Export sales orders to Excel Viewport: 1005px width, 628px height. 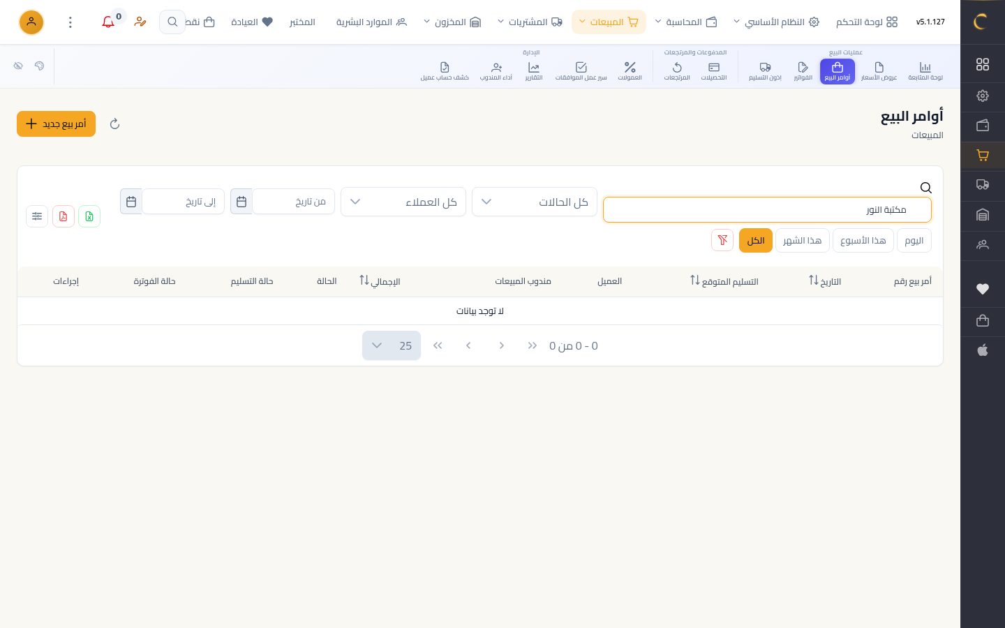coord(89,216)
